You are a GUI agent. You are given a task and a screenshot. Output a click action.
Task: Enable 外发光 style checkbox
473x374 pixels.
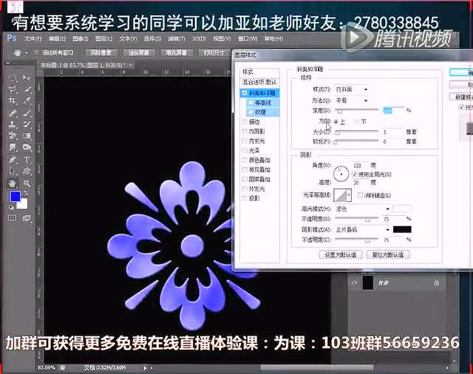tap(245, 188)
